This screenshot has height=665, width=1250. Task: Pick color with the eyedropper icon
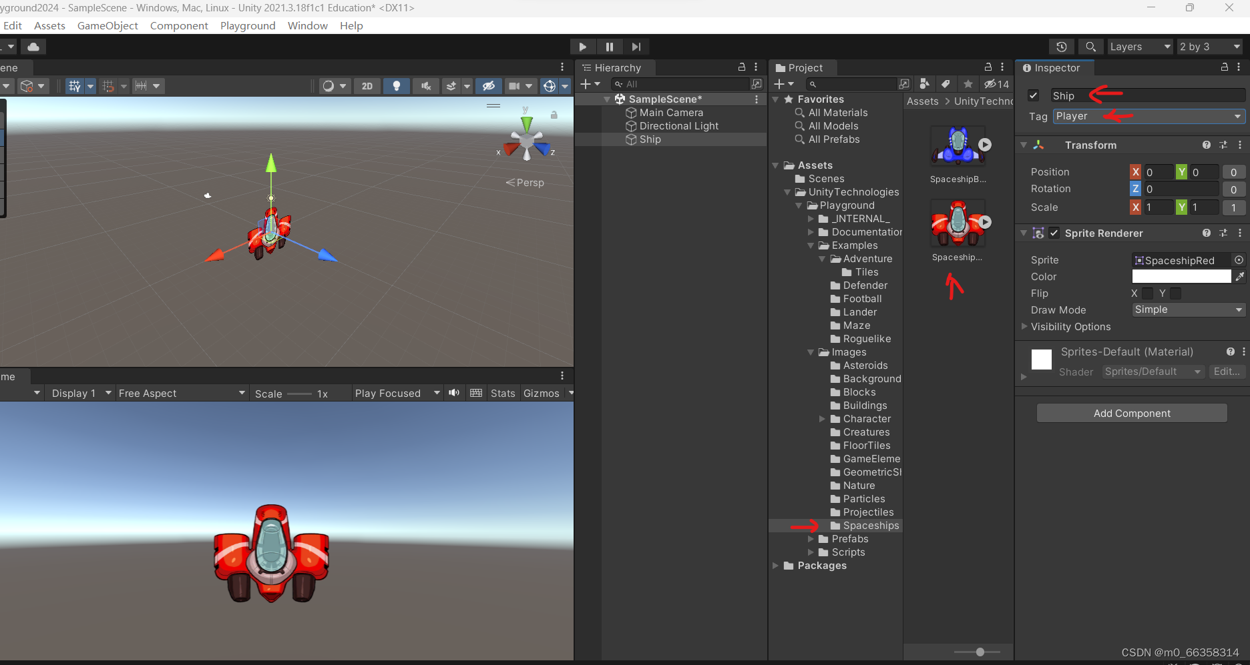pos(1239,276)
